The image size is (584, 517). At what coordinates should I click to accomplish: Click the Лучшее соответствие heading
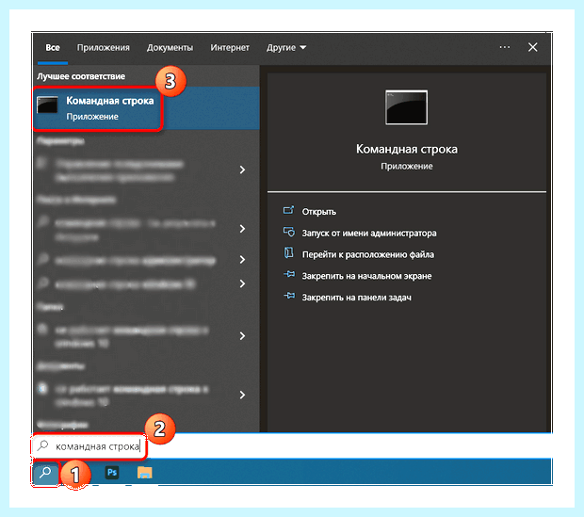[x=81, y=76]
